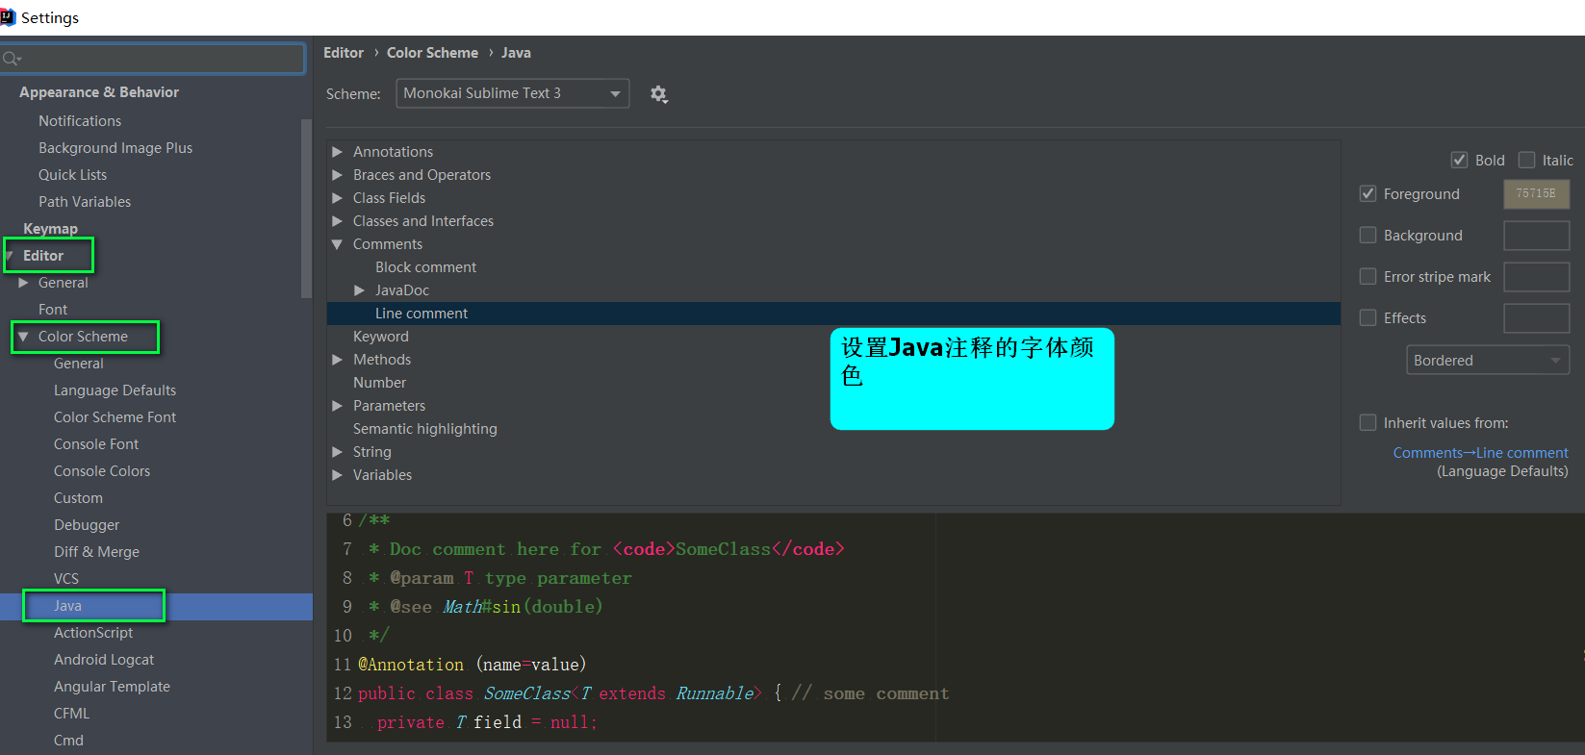
Task: Enable the Italic checkbox
Action: [1526, 160]
